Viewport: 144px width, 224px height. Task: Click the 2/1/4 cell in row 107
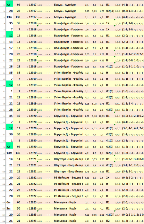click(x=118, y=215)
